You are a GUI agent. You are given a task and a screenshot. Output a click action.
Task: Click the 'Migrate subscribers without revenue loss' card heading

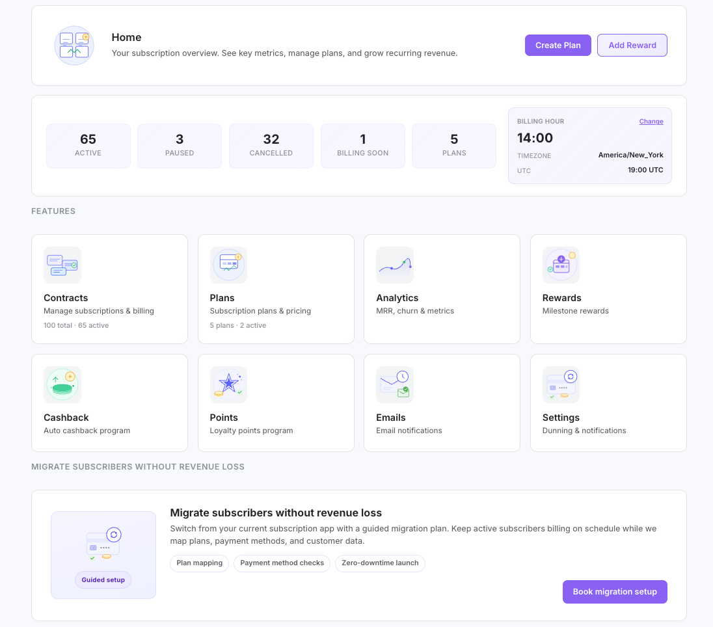click(x=276, y=513)
